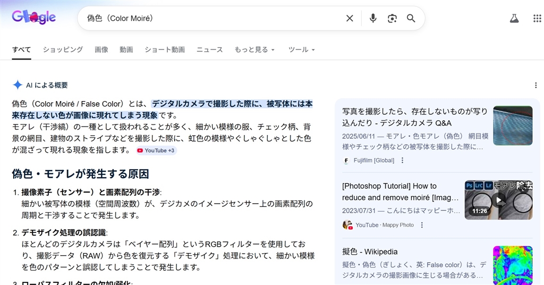Select the ニュース tab
This screenshot has height=285, width=544.
coord(210,49)
